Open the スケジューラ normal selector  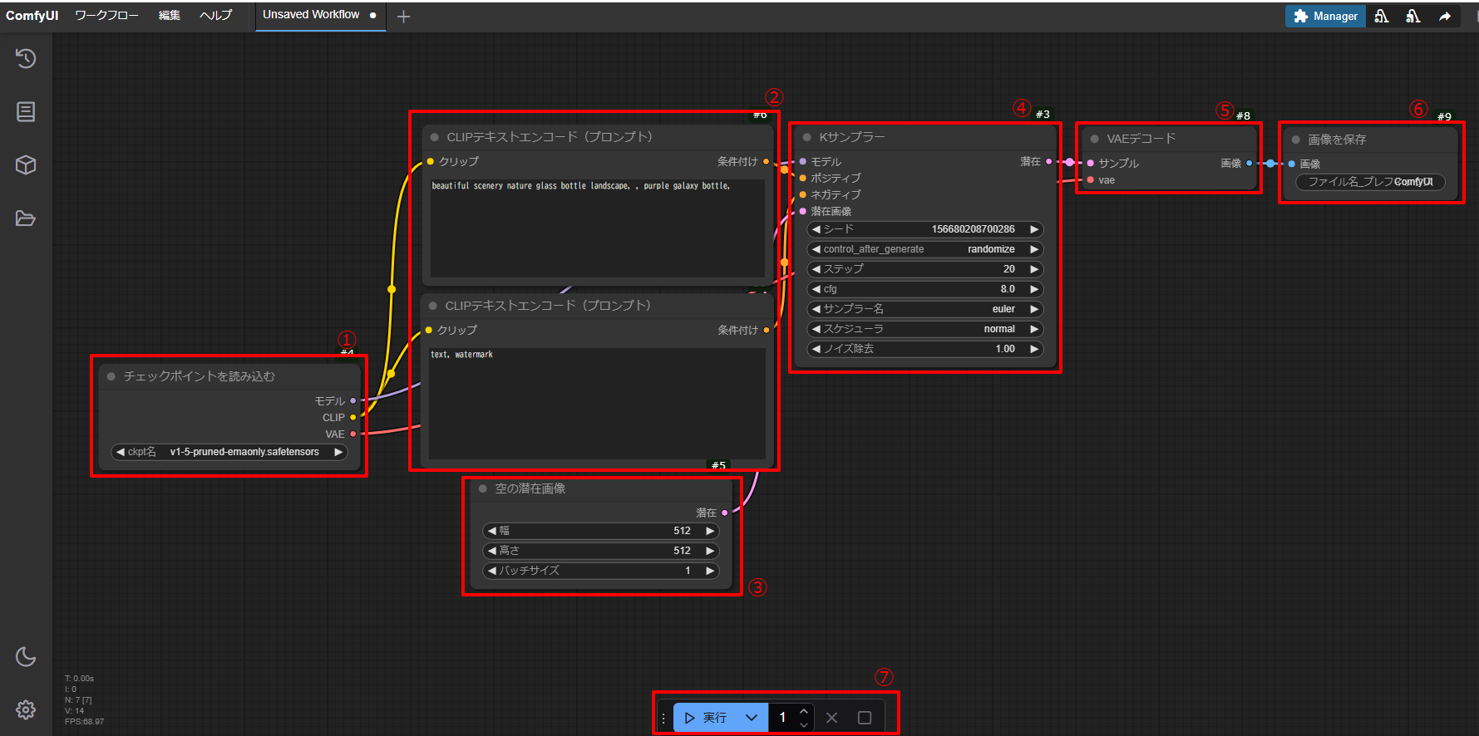925,329
